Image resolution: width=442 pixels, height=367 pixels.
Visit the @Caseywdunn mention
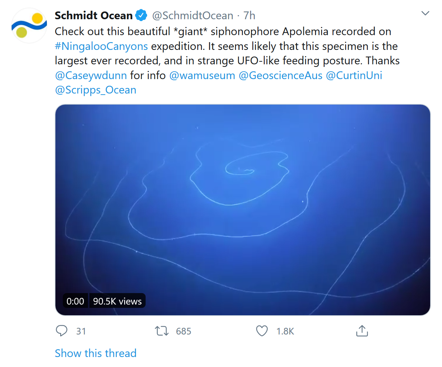pyautogui.click(x=91, y=75)
